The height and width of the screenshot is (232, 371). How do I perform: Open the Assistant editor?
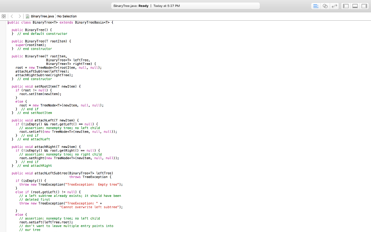pos(325,6)
